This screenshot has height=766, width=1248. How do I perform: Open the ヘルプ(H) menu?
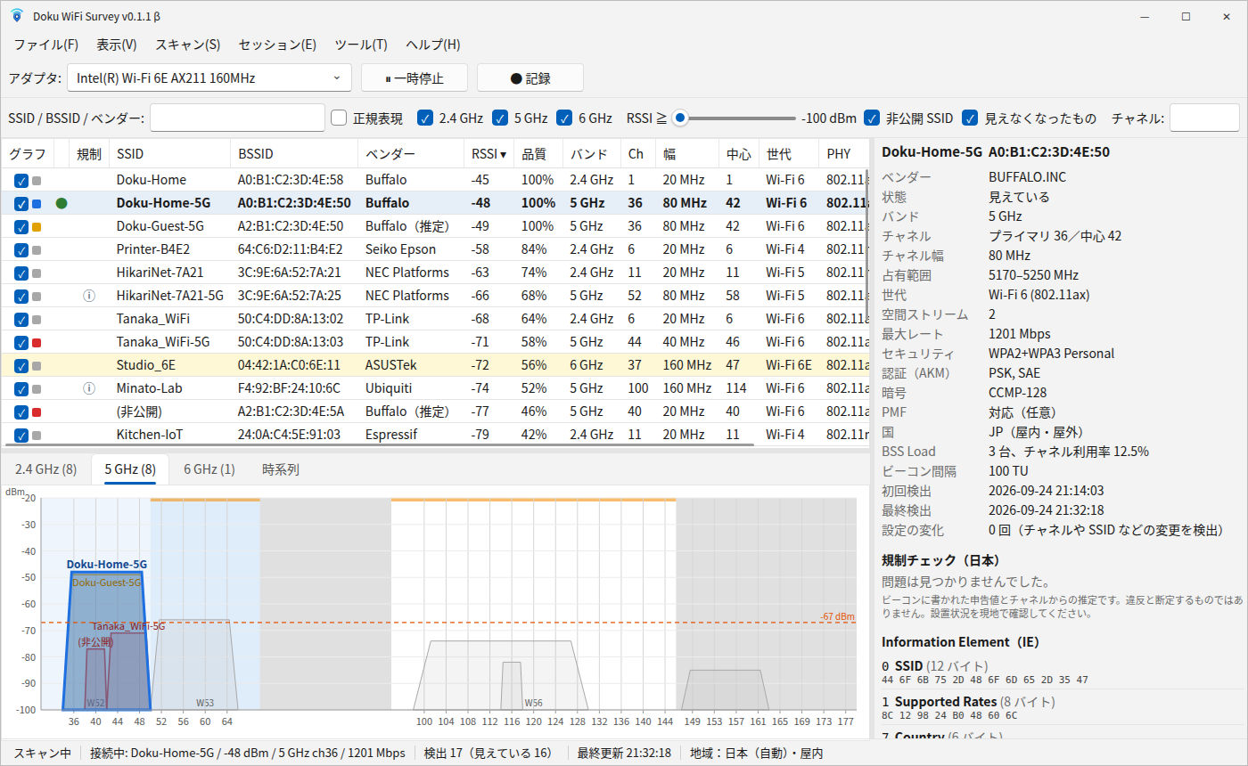point(433,45)
